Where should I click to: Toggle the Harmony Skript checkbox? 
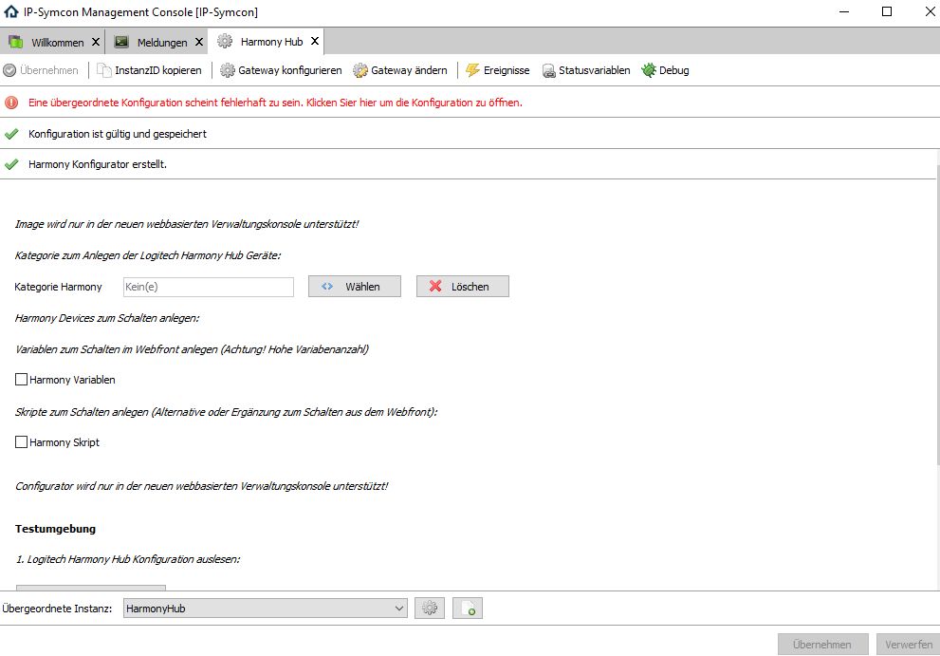[22, 442]
